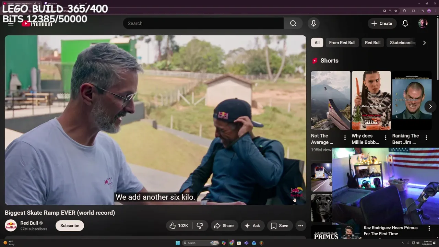
Task: Click the Red Bull watermark in video
Action: [x=297, y=192]
